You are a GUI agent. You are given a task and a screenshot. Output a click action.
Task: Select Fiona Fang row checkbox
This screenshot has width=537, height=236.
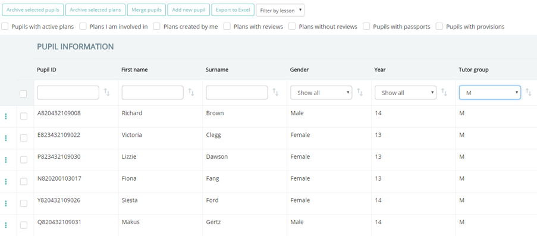tap(24, 181)
